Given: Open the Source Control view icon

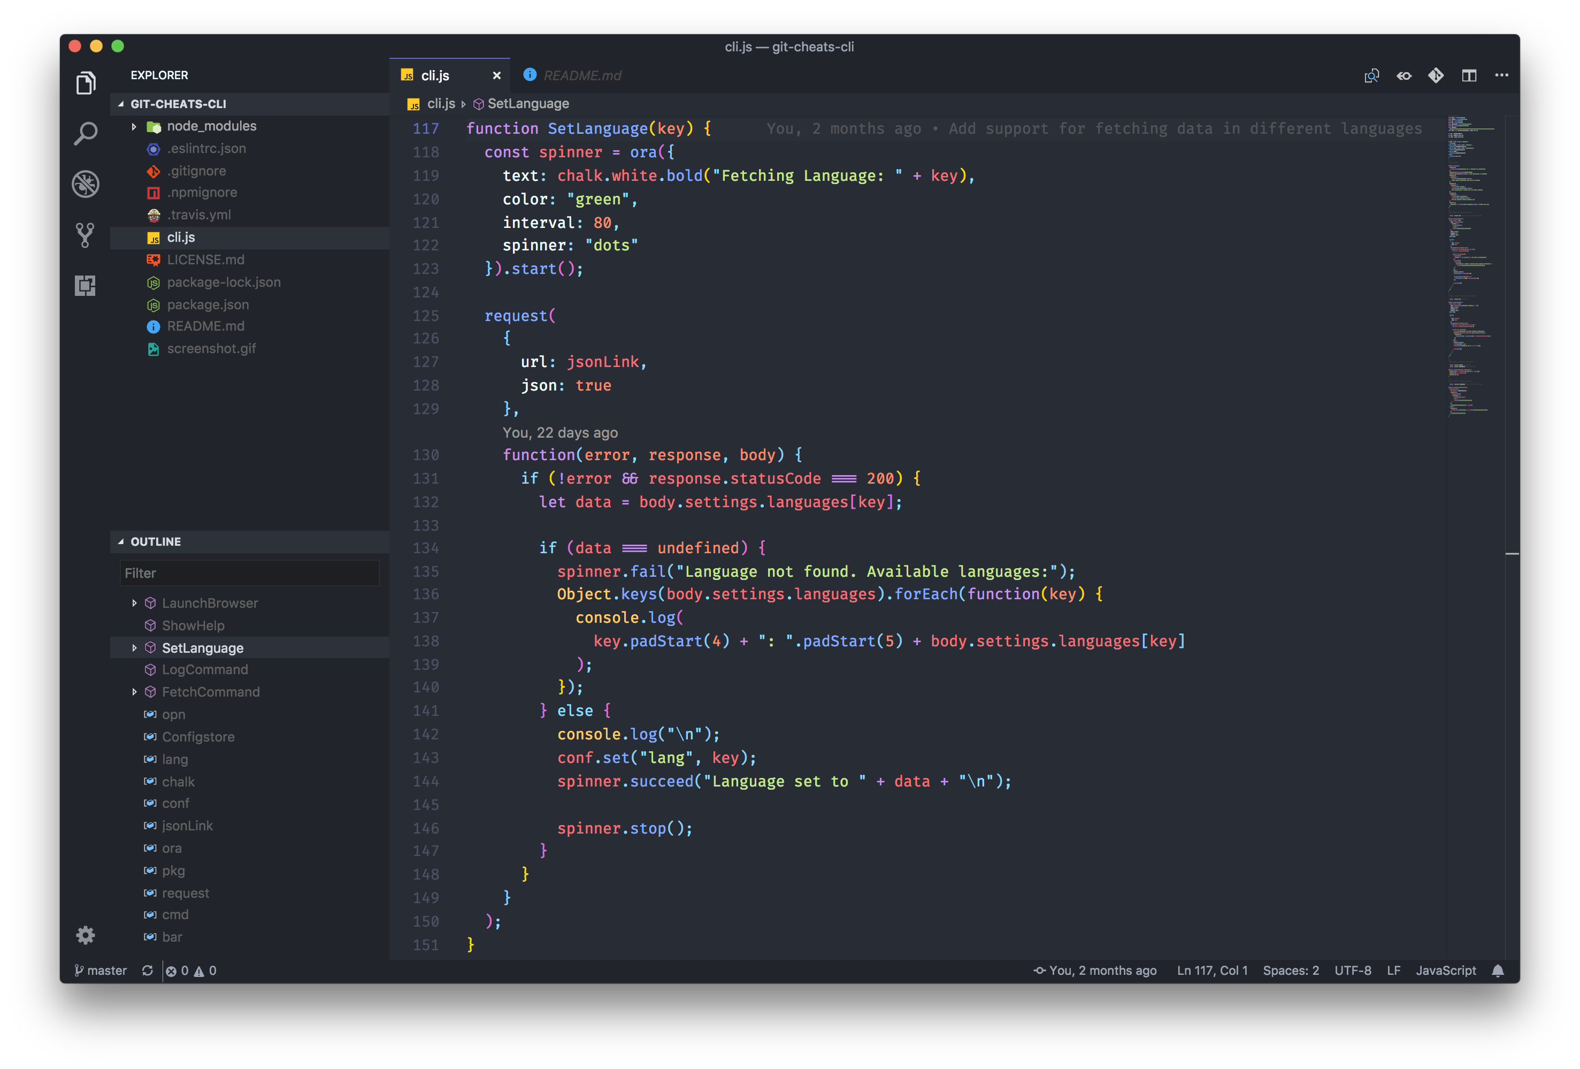Looking at the screenshot, I should (x=85, y=234).
